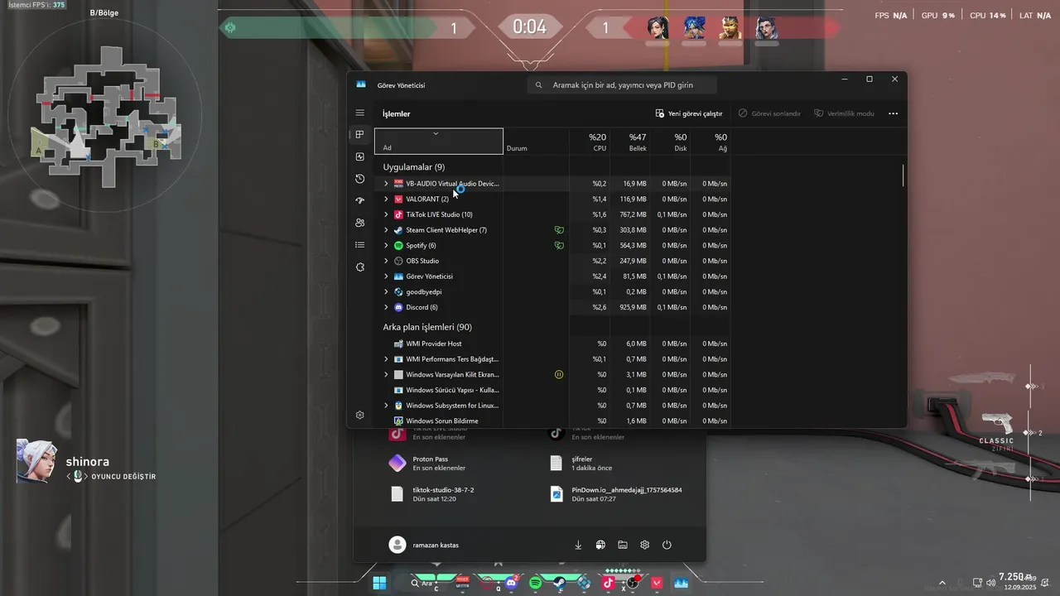Open the File Explorer folder icon in the Start menu
1060x596 pixels.
pos(622,545)
